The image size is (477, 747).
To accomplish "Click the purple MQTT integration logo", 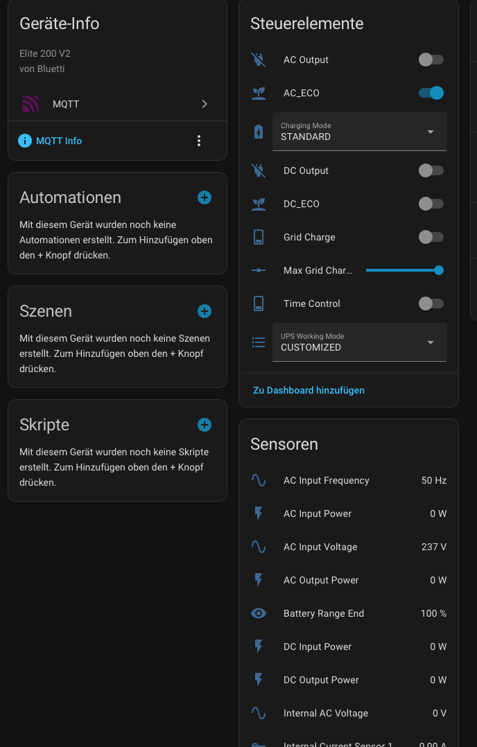I will point(31,105).
